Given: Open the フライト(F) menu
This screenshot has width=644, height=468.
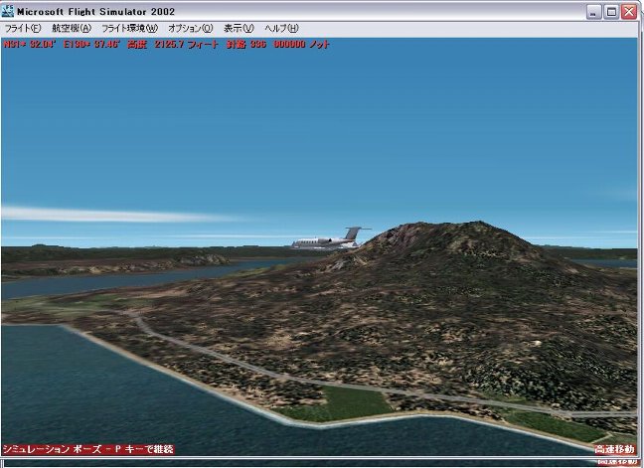Looking at the screenshot, I should [x=22, y=28].
